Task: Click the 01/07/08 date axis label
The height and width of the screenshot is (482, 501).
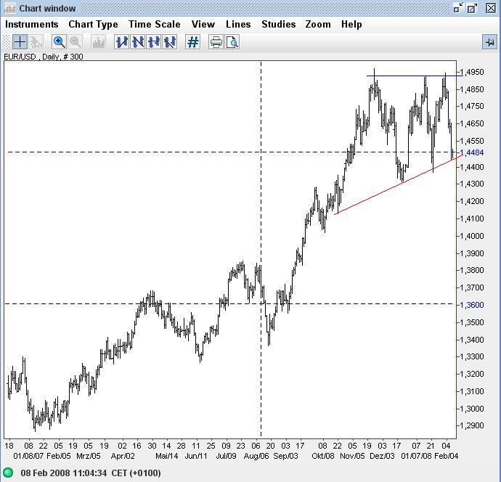Action: 416,456
